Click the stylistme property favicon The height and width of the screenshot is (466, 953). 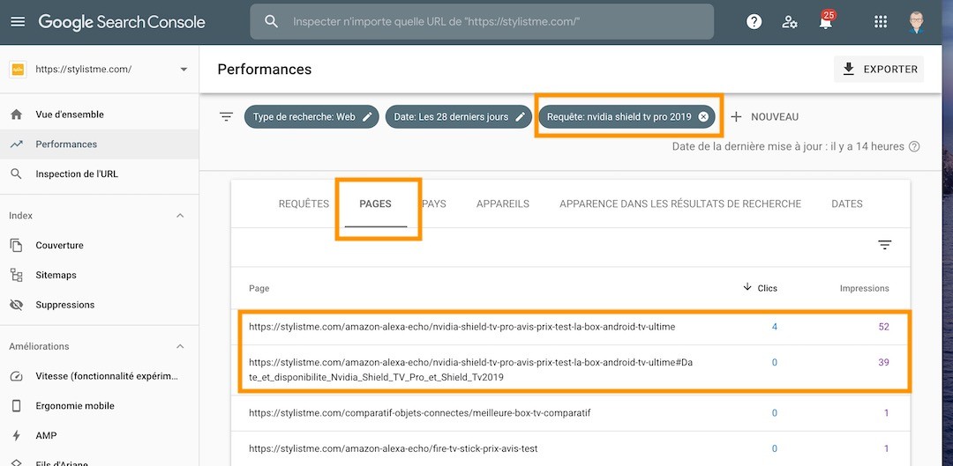point(18,70)
